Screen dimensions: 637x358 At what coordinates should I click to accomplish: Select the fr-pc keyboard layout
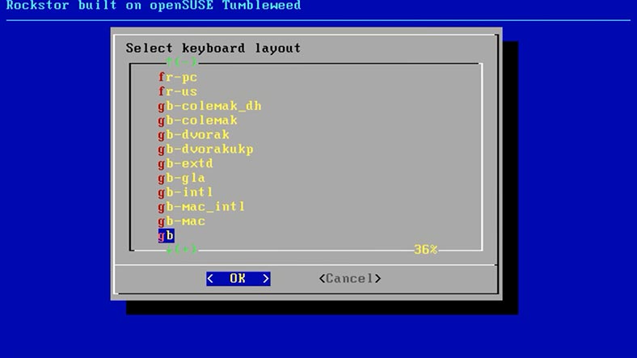coord(178,77)
